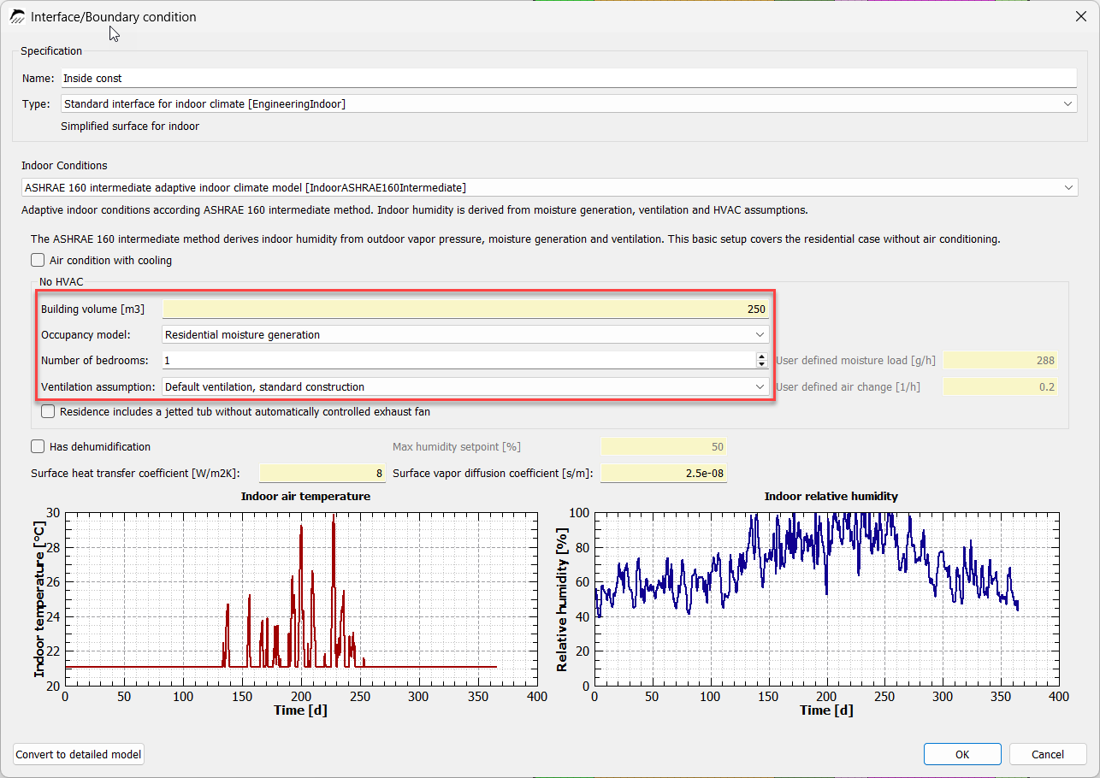This screenshot has width=1100, height=778.
Task: Click the 'Specification' group label
Action: [x=51, y=51]
